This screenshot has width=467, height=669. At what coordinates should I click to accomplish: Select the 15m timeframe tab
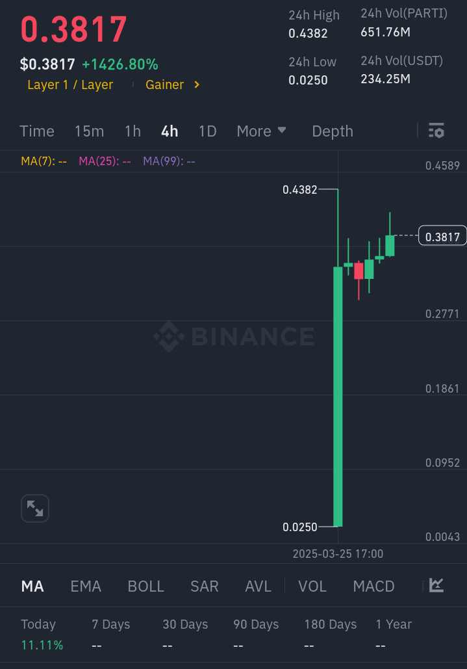89,131
